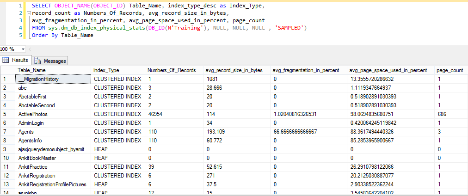Select the AbctableFirst cell

[x=53, y=97]
